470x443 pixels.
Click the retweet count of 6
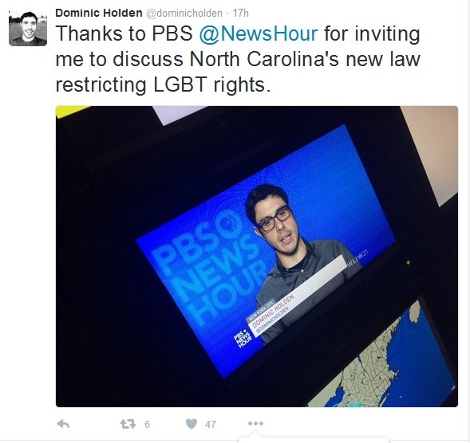tap(147, 425)
